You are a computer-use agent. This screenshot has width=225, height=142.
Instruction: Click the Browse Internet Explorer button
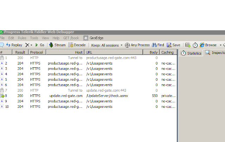[x=208, y=45]
